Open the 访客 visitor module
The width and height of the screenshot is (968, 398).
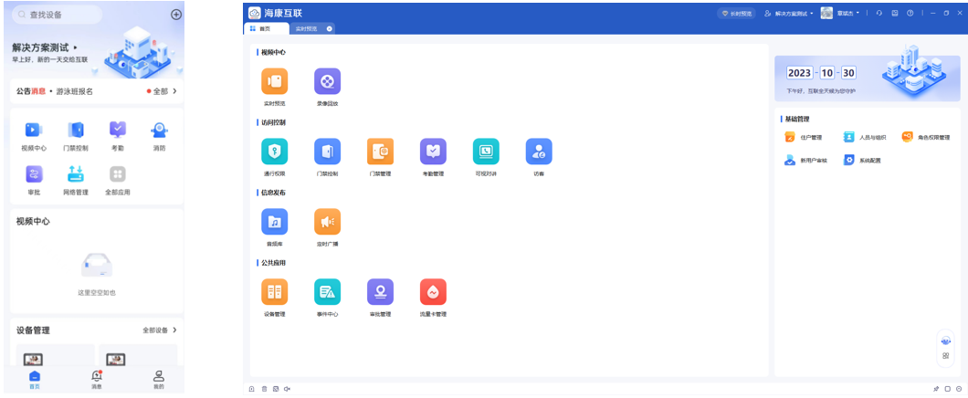point(539,152)
